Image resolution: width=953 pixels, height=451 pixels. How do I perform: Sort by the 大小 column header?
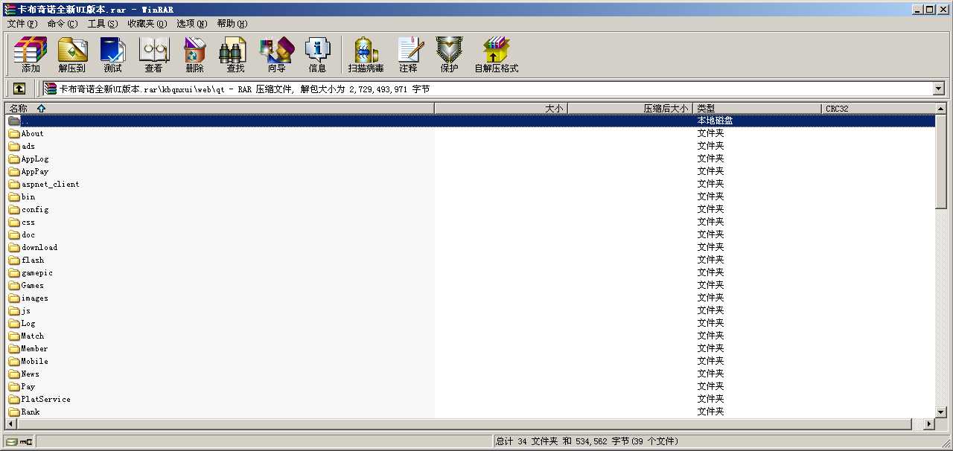(501, 109)
